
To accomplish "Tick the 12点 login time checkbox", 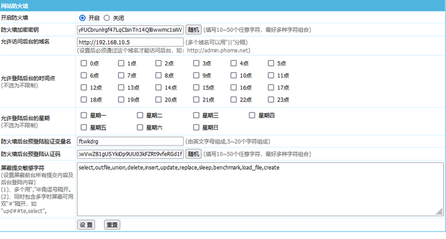I will (84, 87).
